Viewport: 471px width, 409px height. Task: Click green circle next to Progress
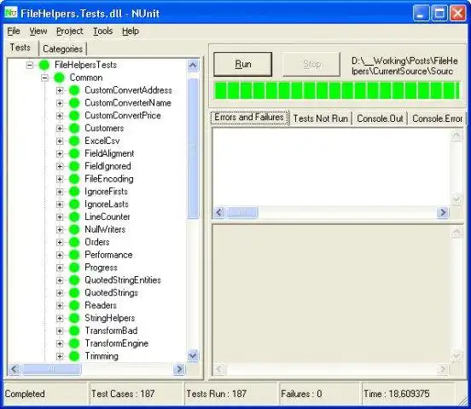pos(74,268)
